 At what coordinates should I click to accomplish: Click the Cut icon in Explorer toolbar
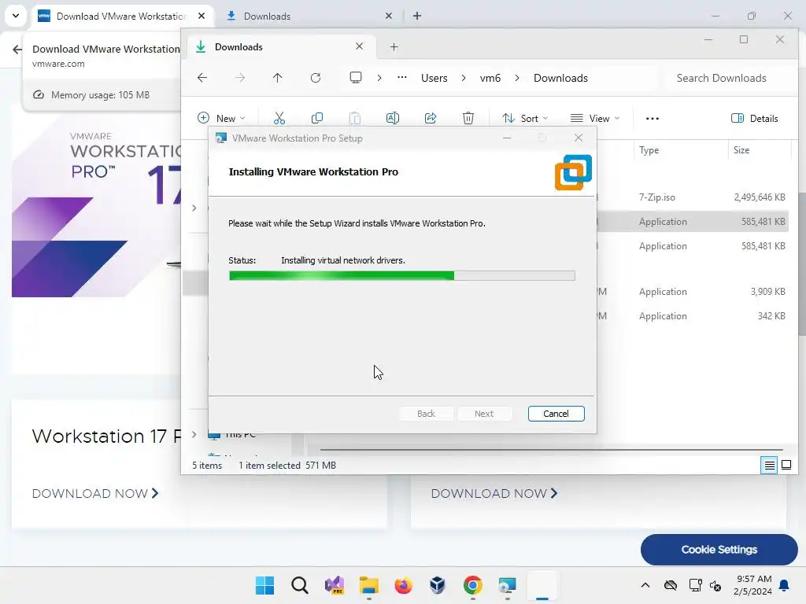tap(279, 118)
